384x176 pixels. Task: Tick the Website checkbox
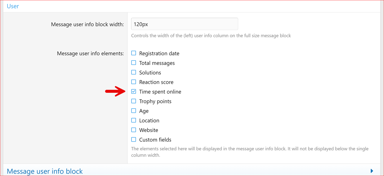coord(134,130)
